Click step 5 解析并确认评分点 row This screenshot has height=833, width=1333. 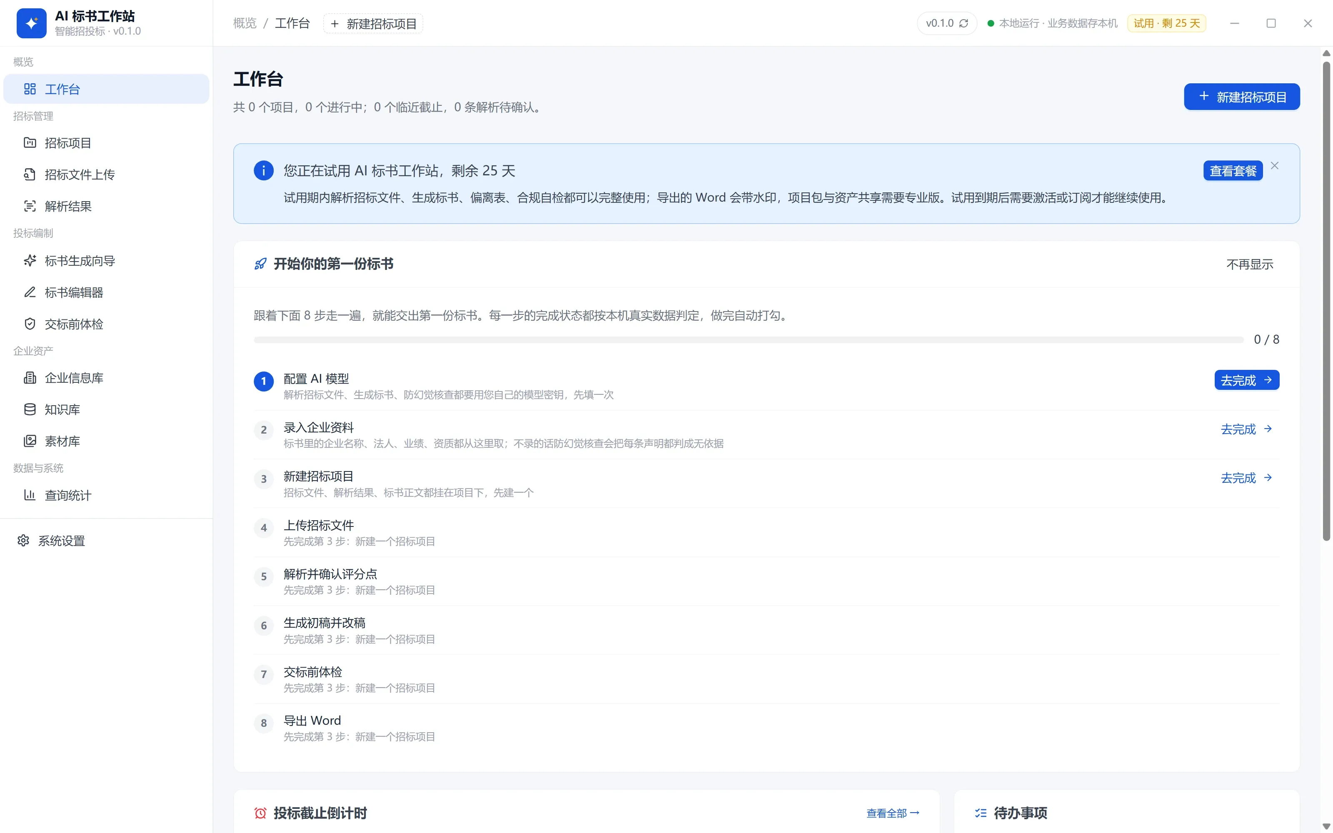tap(766, 581)
